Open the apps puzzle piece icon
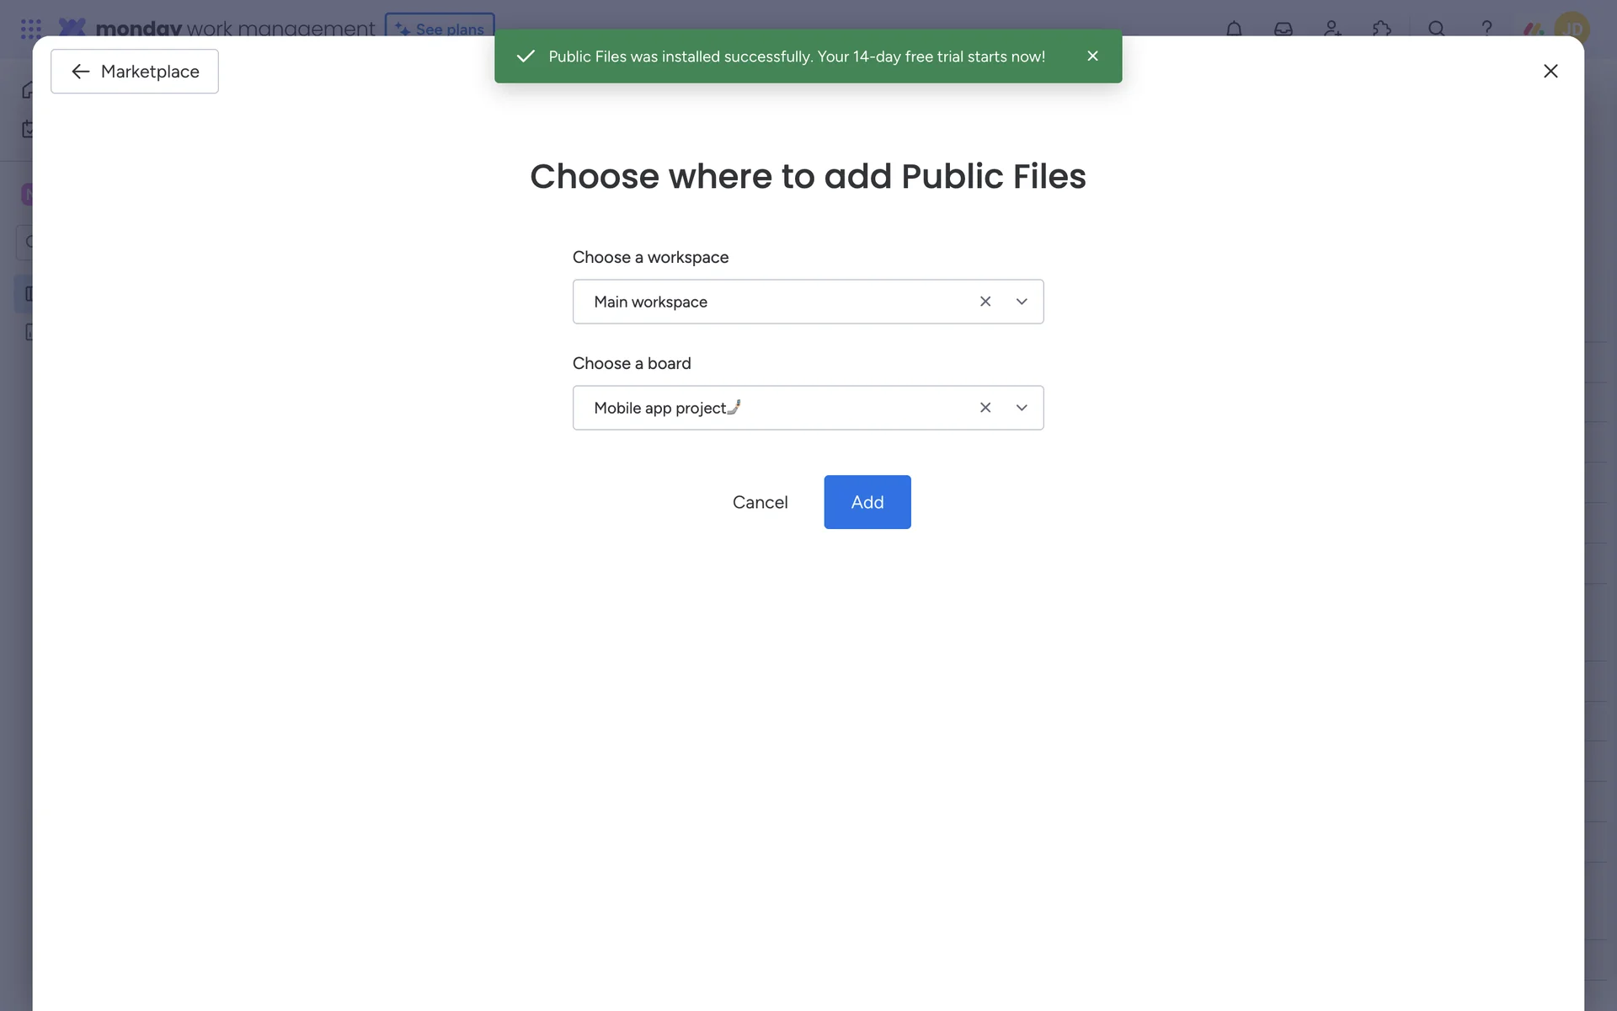 pyautogui.click(x=1381, y=29)
